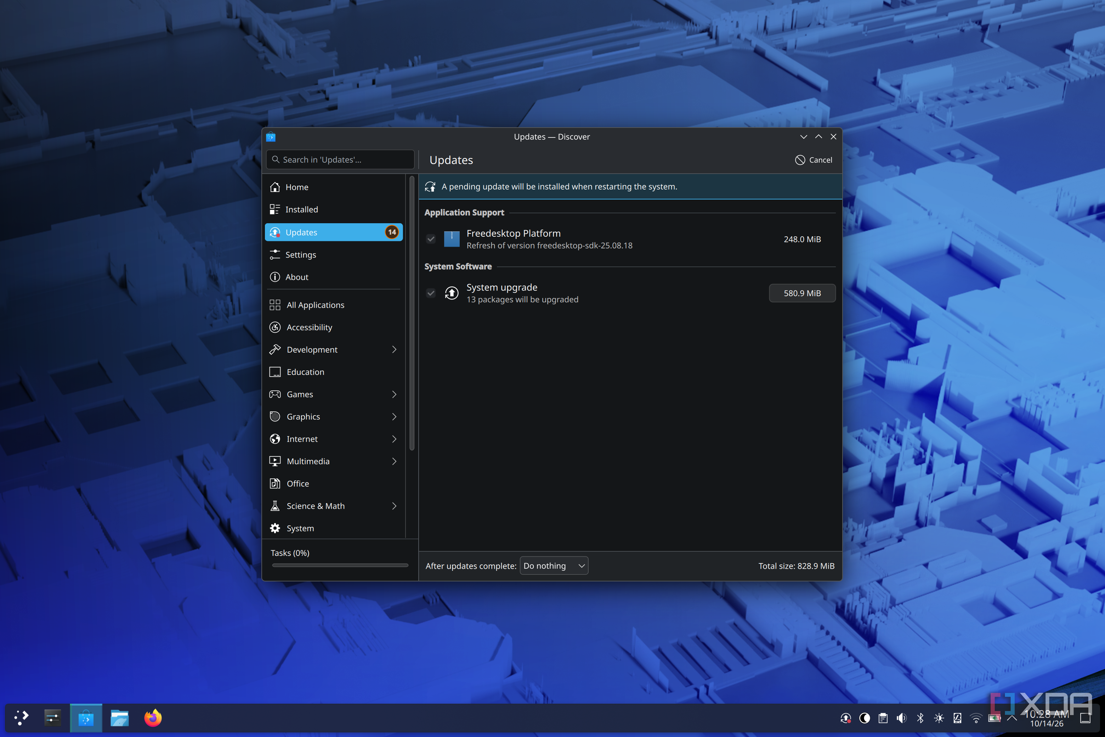The height and width of the screenshot is (737, 1105).
Task: Click the show desktop icon at the taskbar end
Action: click(x=1085, y=718)
